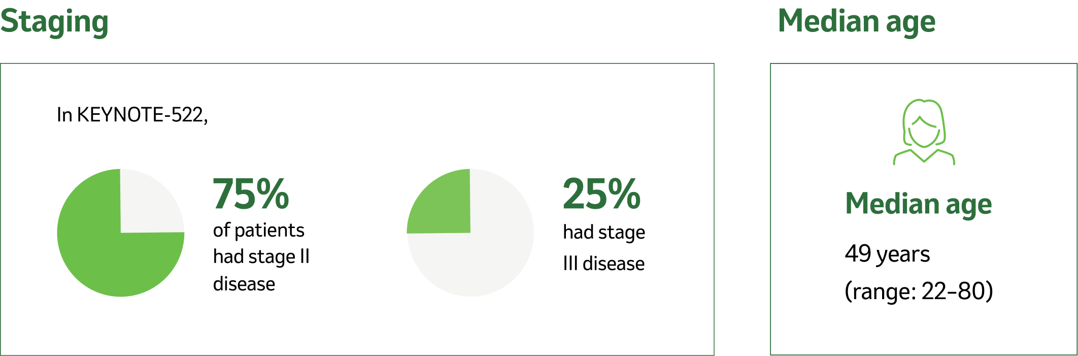Click the "III disease" text line

pyautogui.click(x=603, y=264)
